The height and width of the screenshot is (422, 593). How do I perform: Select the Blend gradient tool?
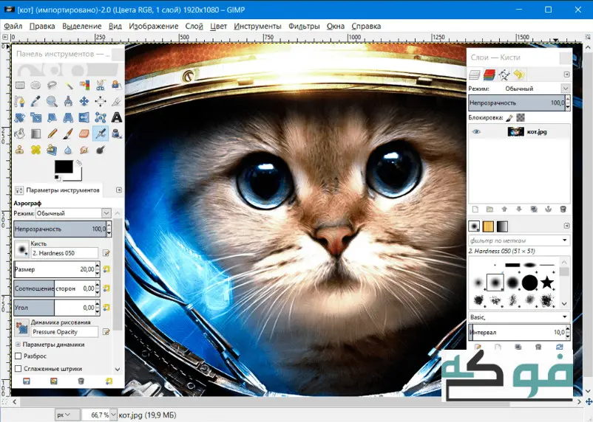36,134
